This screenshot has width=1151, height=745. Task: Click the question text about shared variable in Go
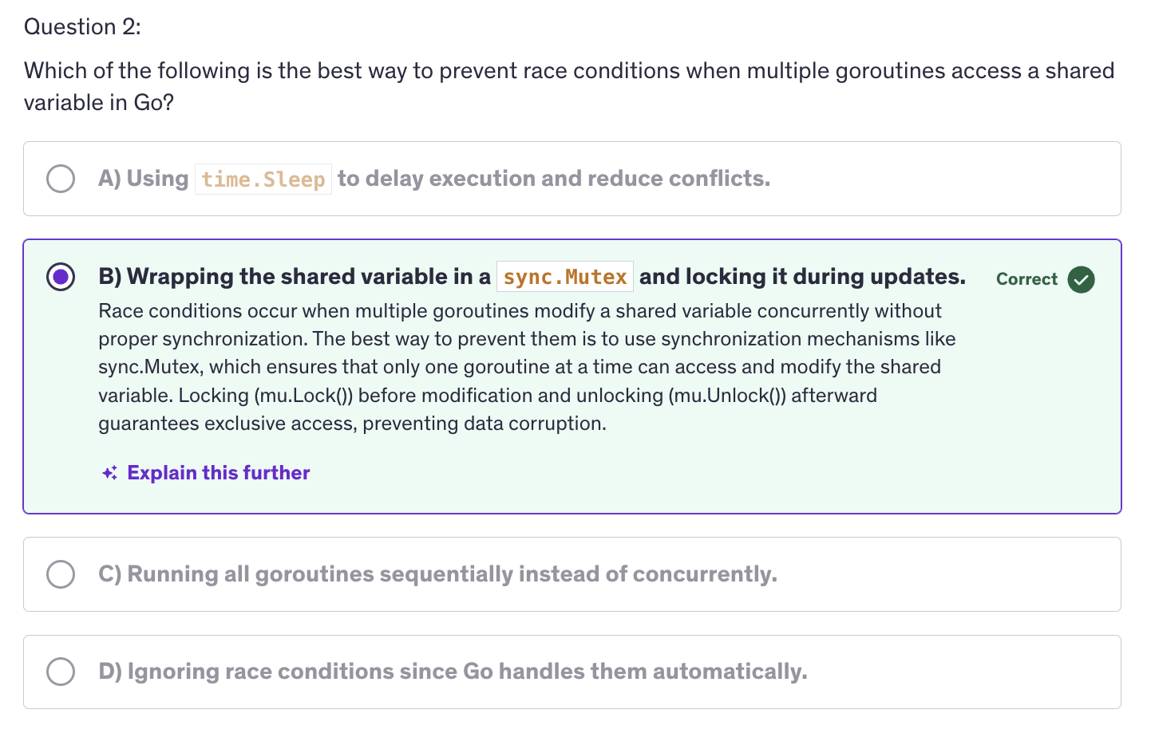[569, 86]
